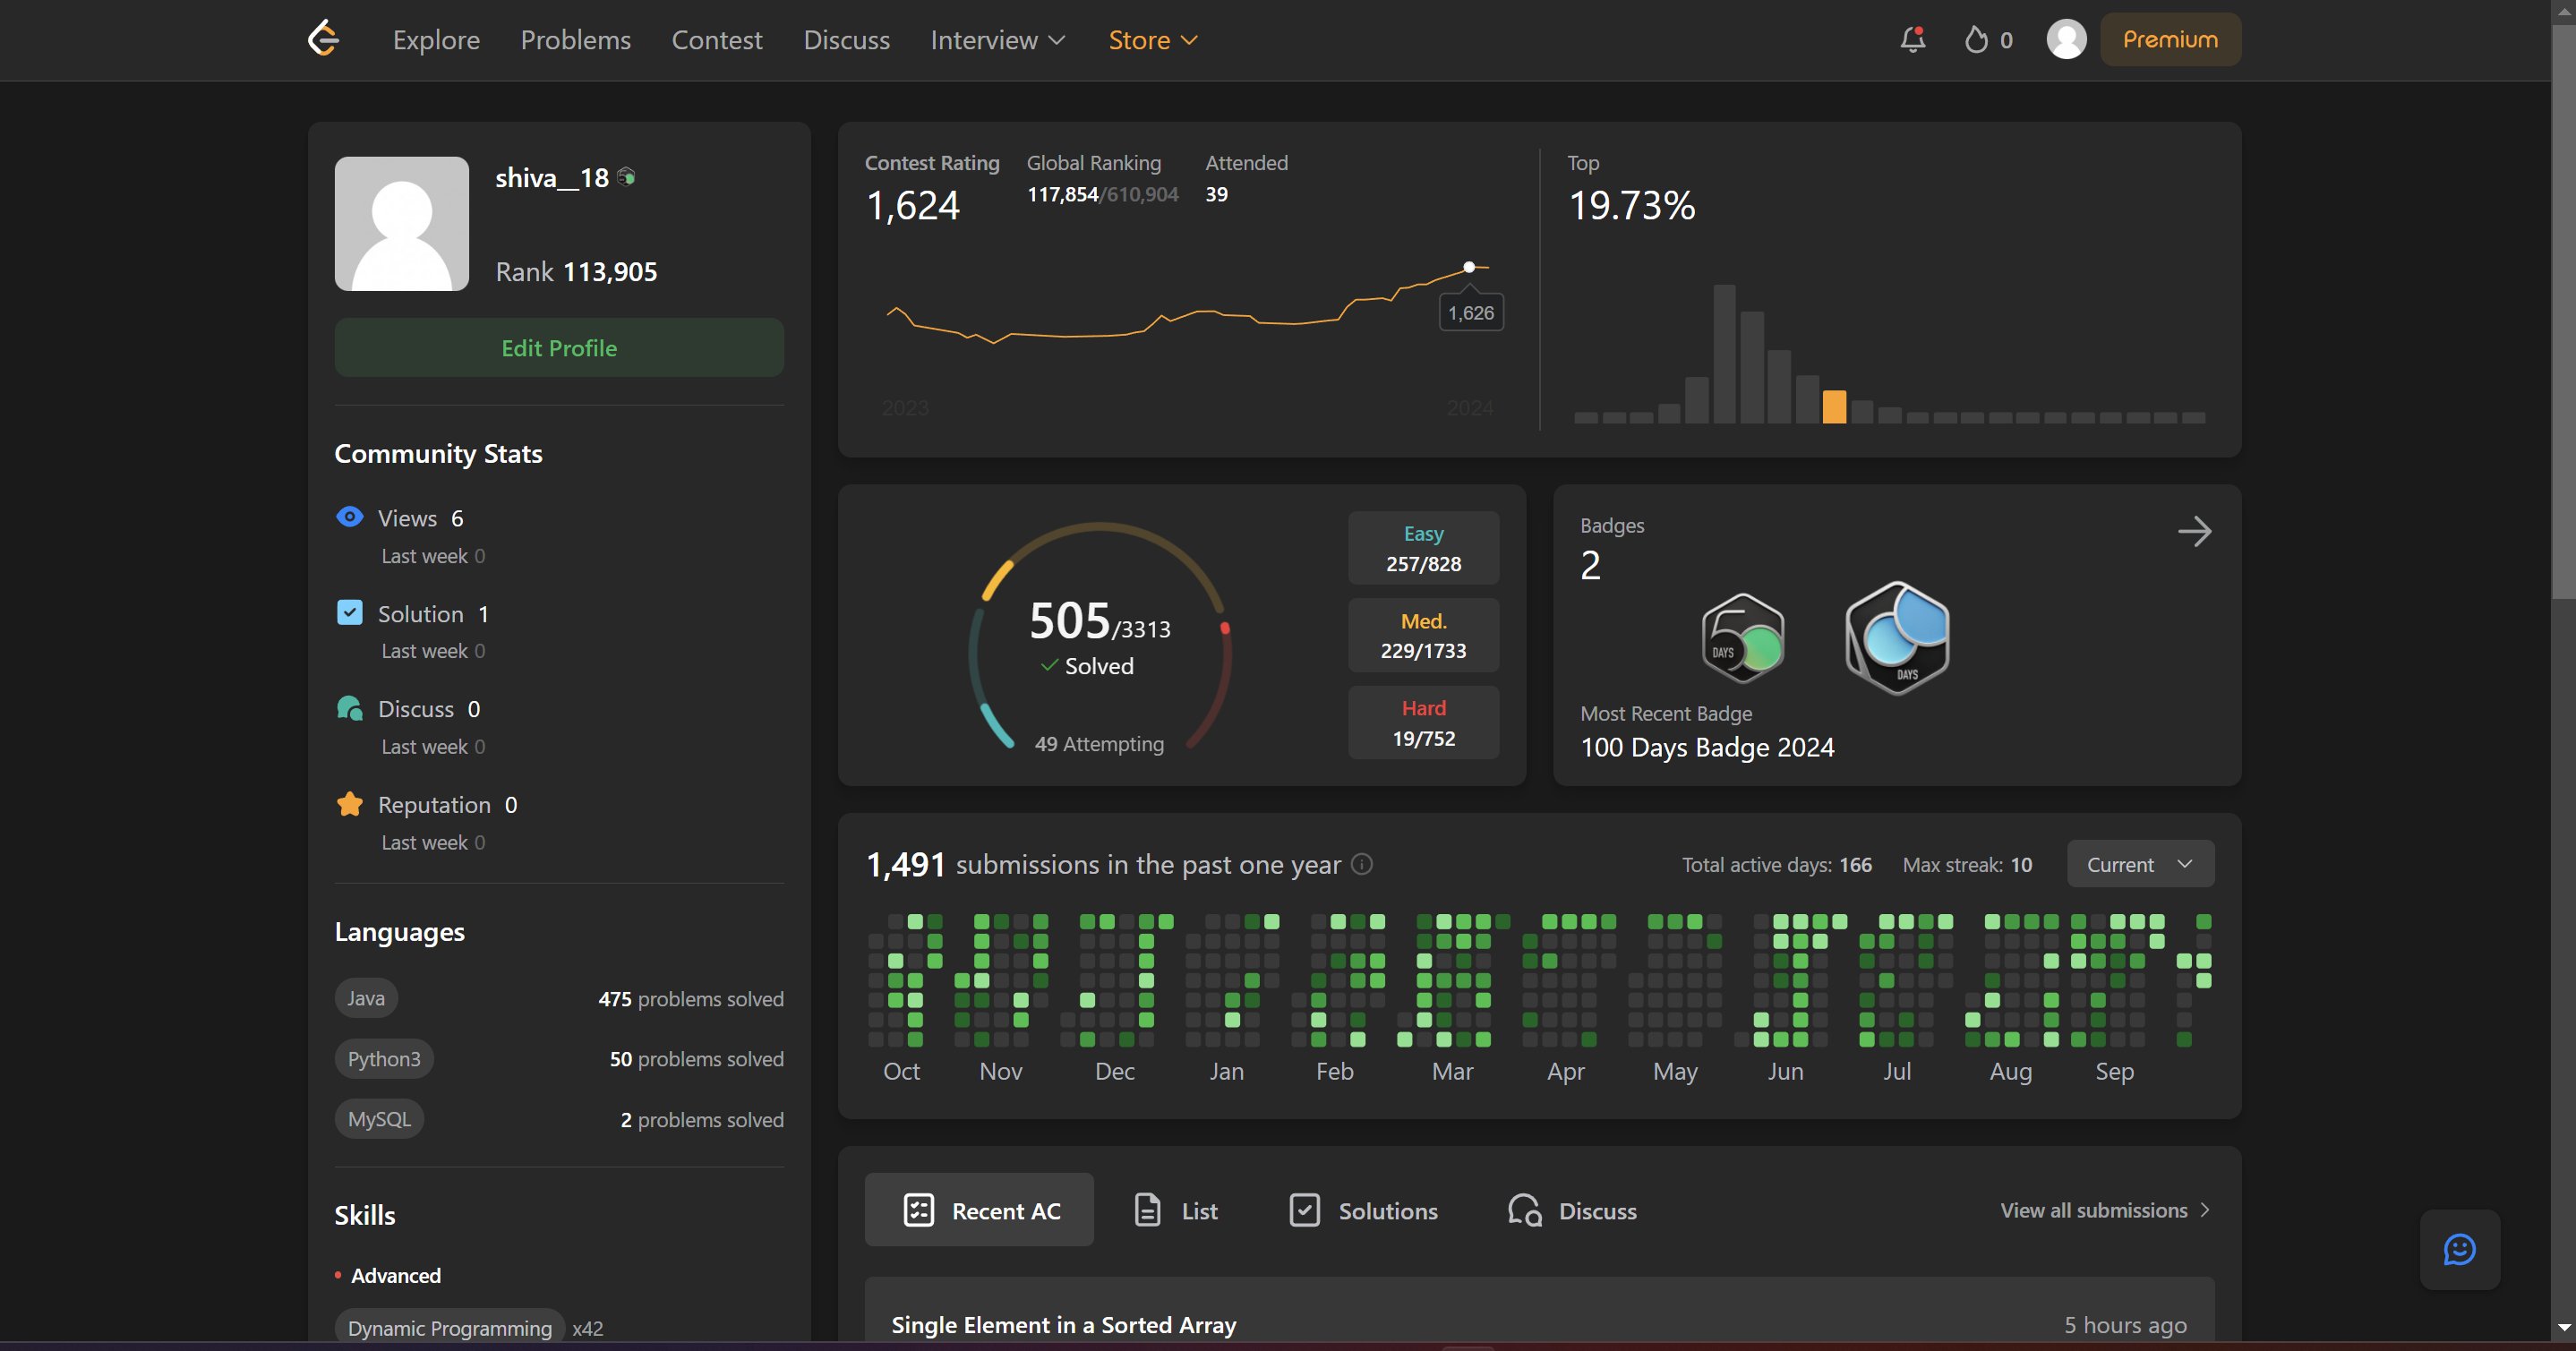Image resolution: width=2576 pixels, height=1351 pixels.
Task: Click the Views eye icon
Action: [x=349, y=517]
